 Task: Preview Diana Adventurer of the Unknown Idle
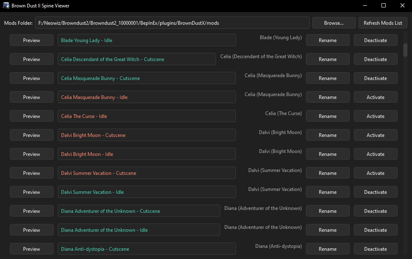(32, 230)
